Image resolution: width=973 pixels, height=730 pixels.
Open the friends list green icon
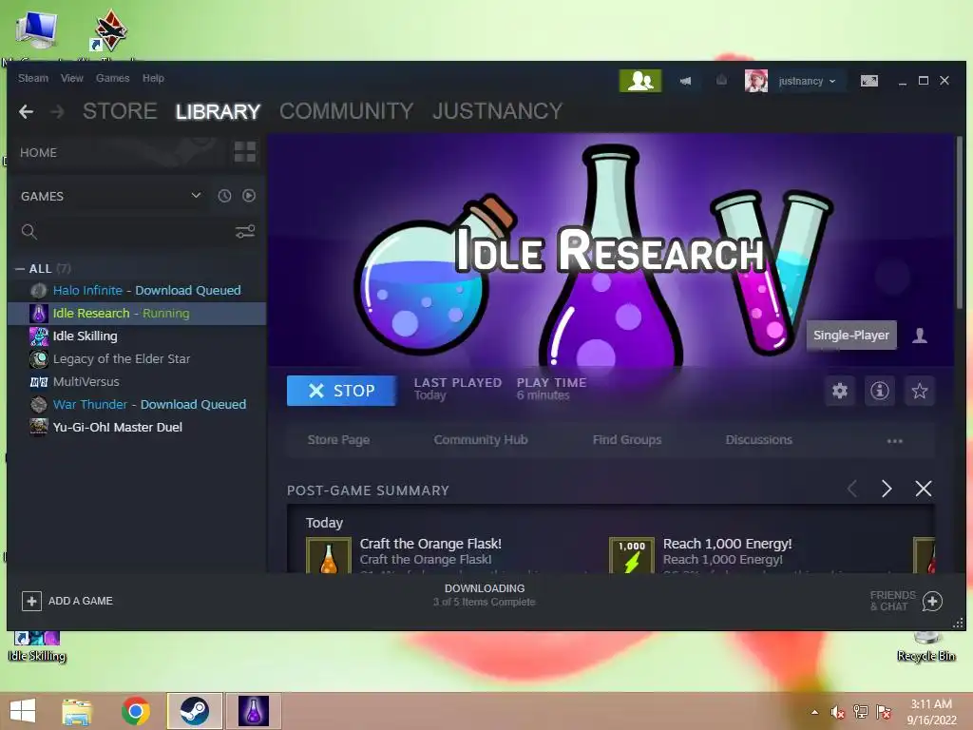coord(640,81)
